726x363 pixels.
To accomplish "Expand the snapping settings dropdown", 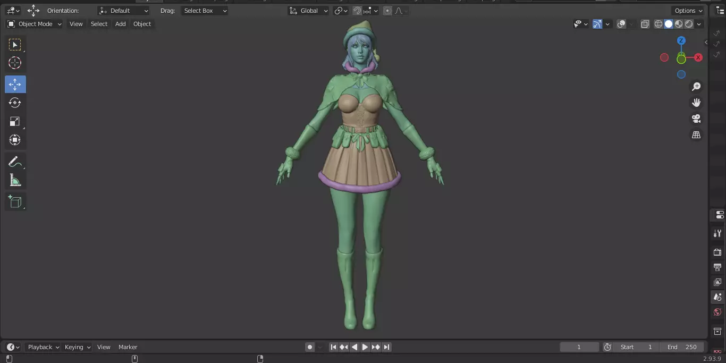I will coord(371,11).
